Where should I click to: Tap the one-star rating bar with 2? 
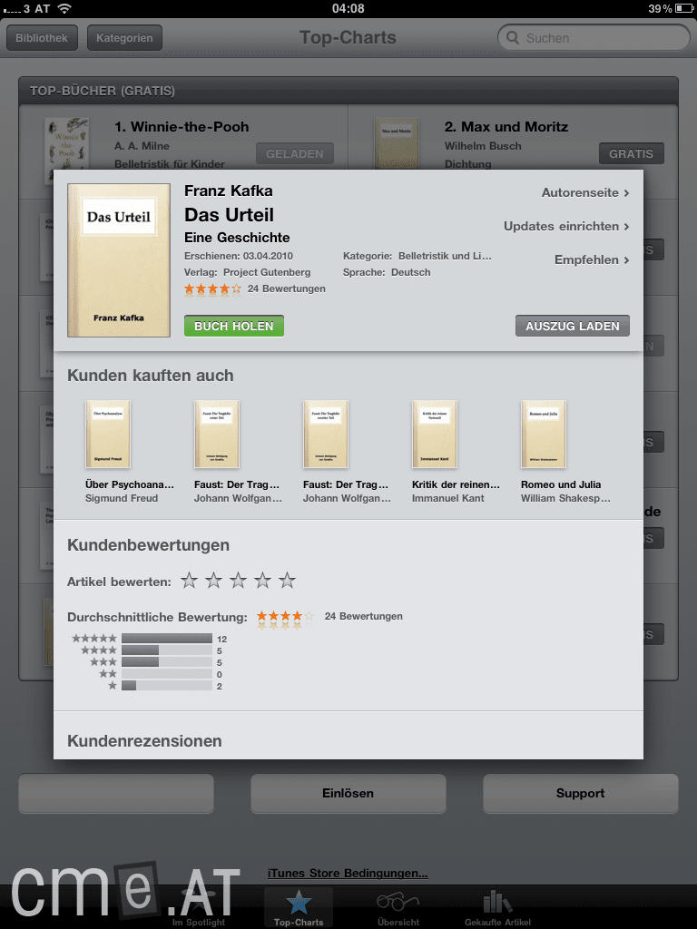point(167,686)
